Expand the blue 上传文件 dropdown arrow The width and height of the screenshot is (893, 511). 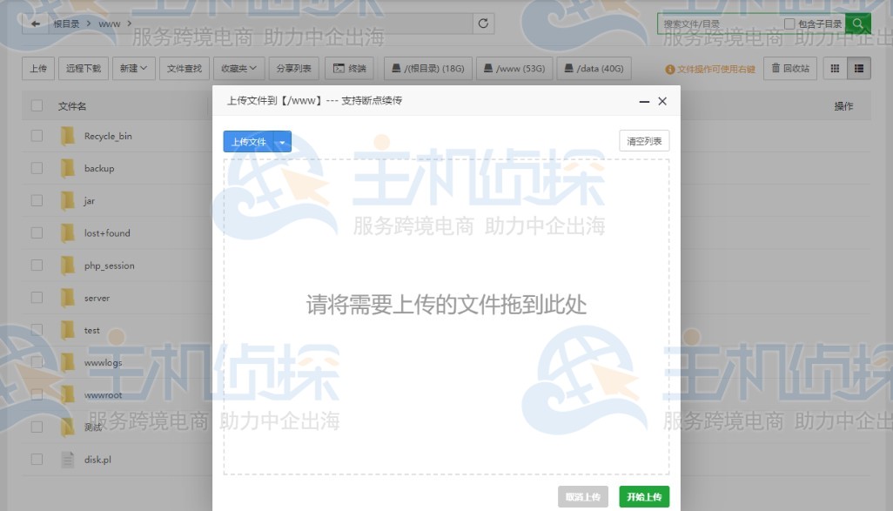tap(280, 140)
